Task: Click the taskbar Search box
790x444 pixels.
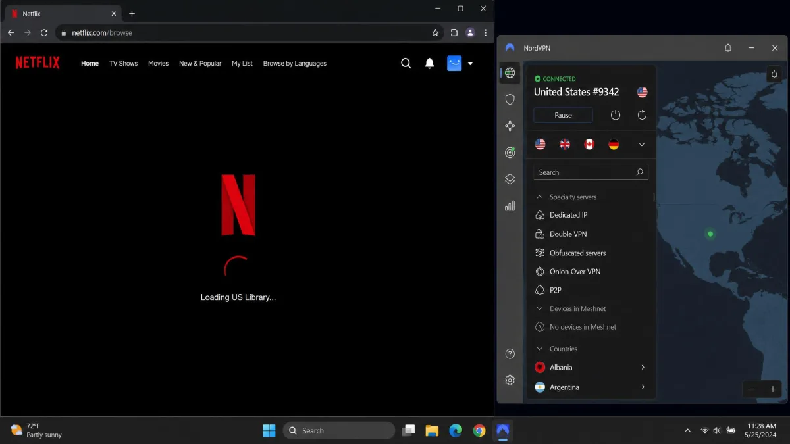Action: coord(339,431)
